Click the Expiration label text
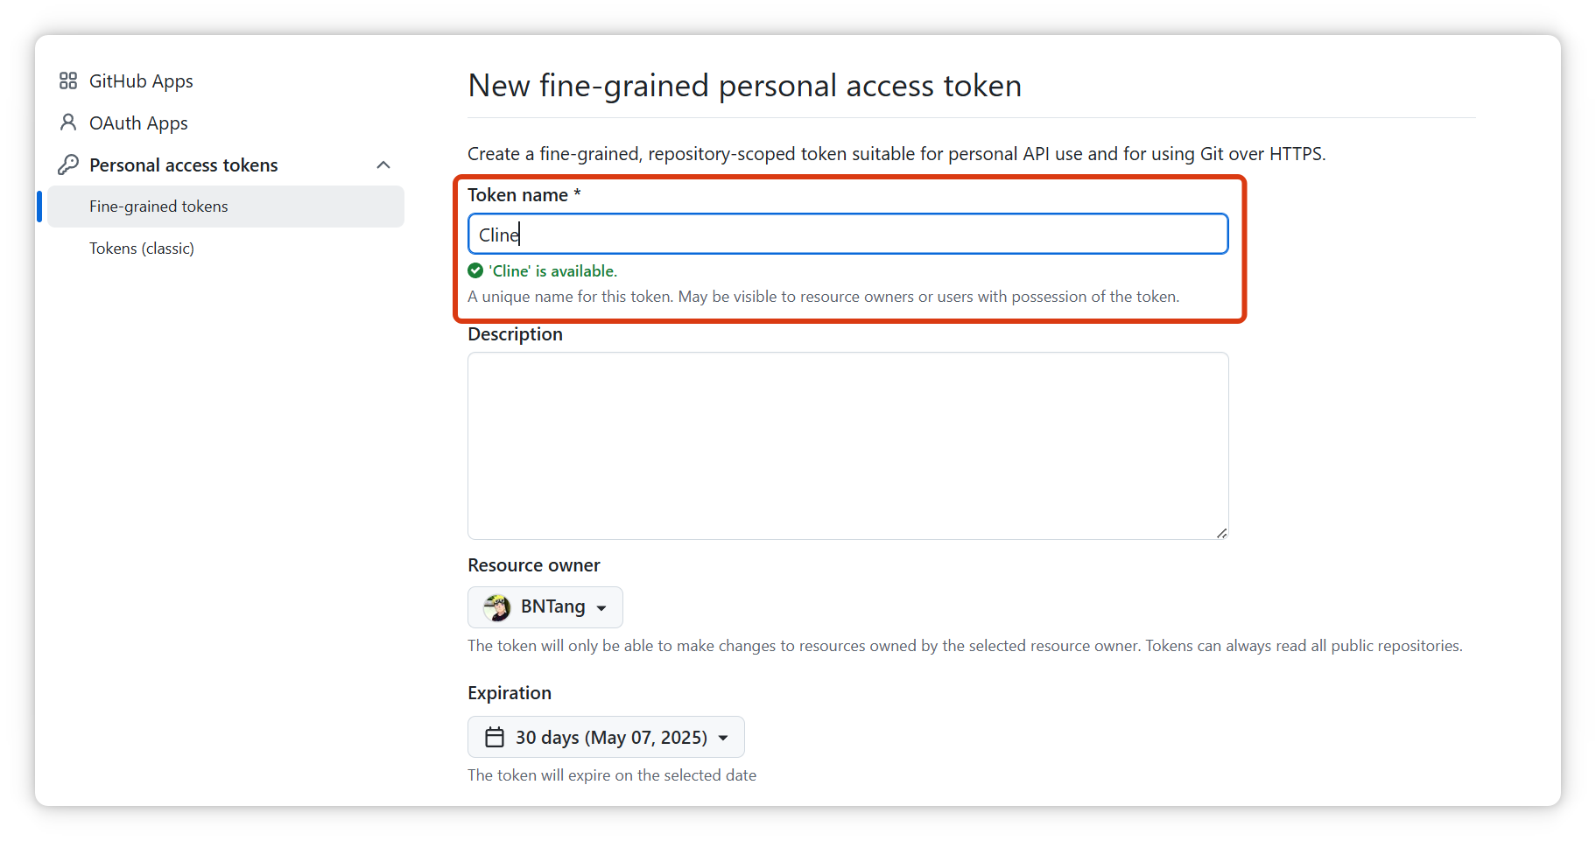Screen dimensions: 1596x841 point(510,693)
